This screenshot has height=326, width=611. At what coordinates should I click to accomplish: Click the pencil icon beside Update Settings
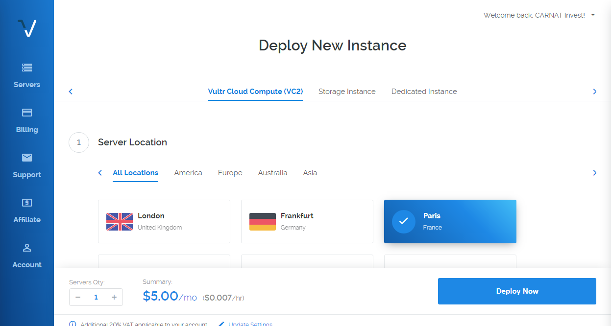pyautogui.click(x=221, y=324)
